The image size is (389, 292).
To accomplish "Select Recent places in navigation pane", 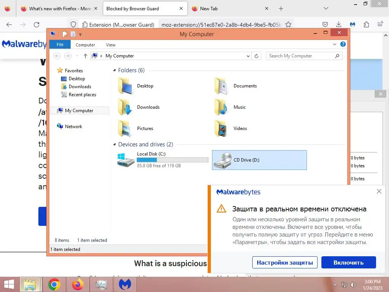I will coord(82,95).
